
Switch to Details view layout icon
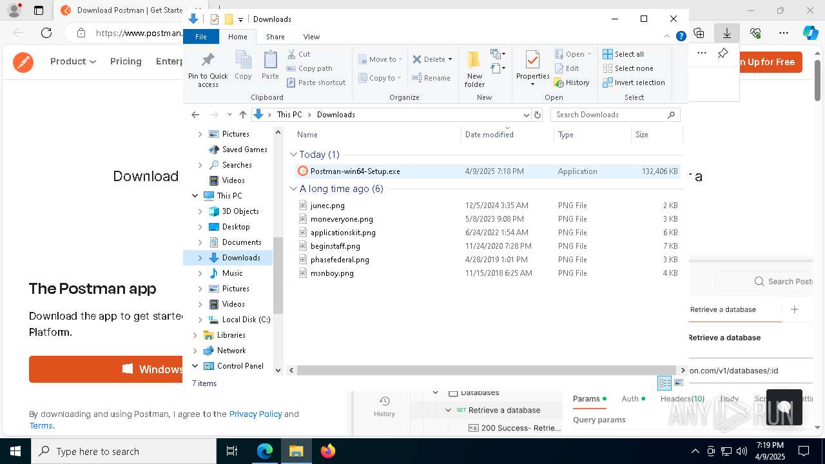pos(665,383)
